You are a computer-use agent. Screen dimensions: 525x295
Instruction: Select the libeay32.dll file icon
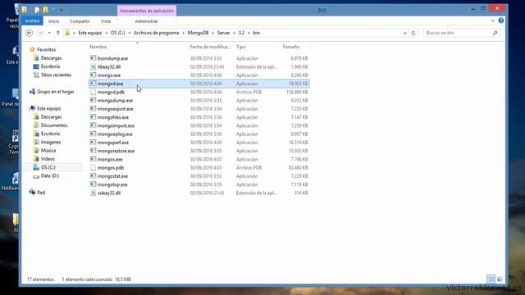point(93,66)
